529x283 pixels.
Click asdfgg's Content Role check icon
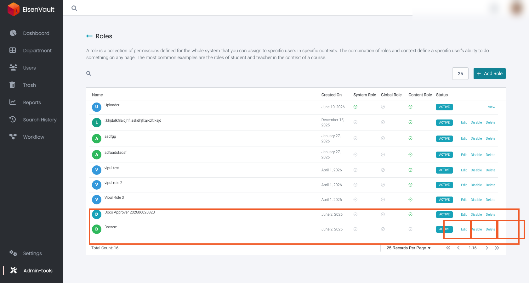tap(410, 138)
